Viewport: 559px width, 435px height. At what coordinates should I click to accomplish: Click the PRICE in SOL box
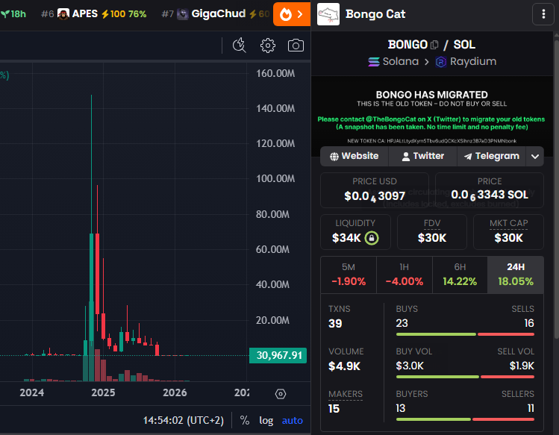coord(490,190)
